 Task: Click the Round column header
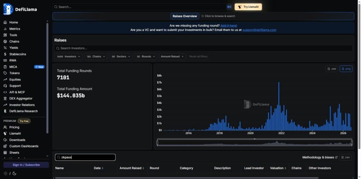tap(154, 168)
